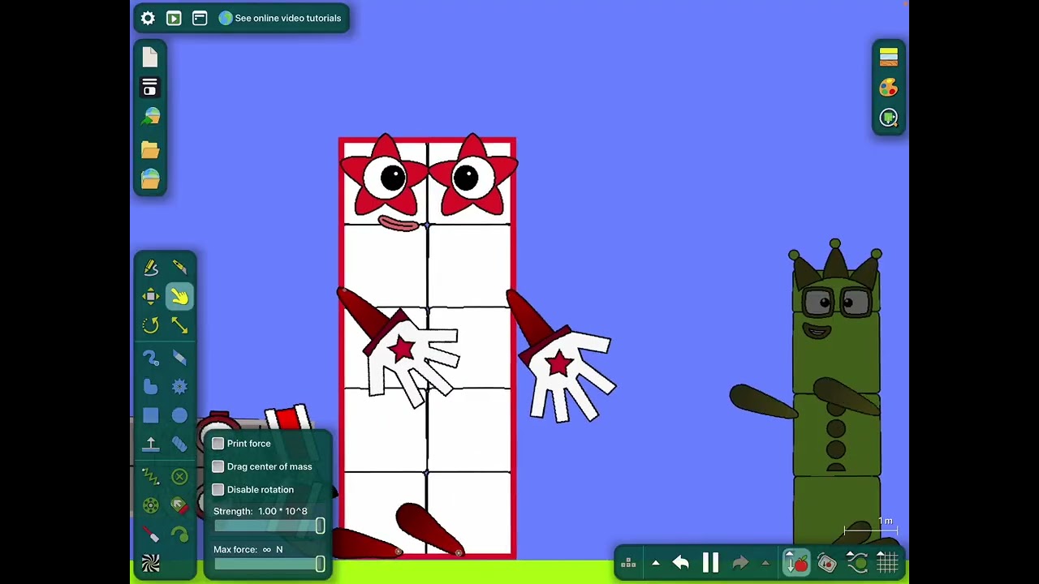Screen dimensions: 1039x584
Task: Open the settings gear menu
Action: coord(148,18)
